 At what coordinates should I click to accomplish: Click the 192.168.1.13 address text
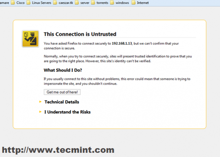click(122, 44)
